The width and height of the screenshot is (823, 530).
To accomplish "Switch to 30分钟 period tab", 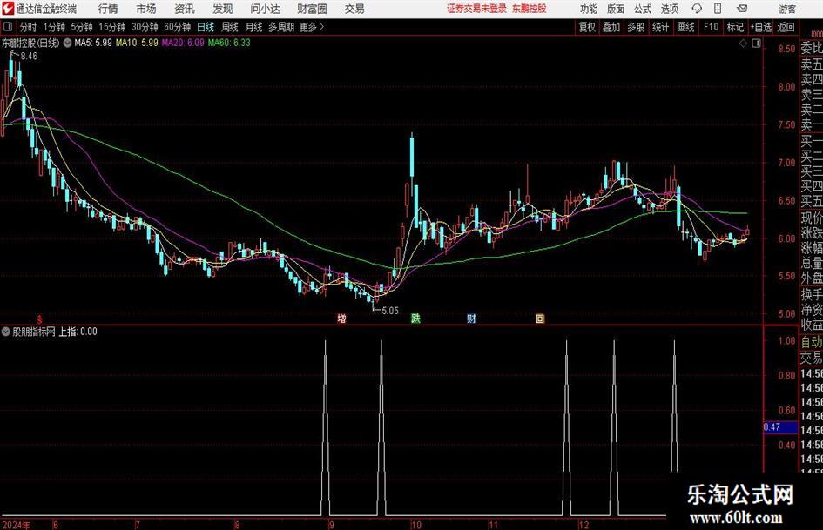I will [x=145, y=27].
